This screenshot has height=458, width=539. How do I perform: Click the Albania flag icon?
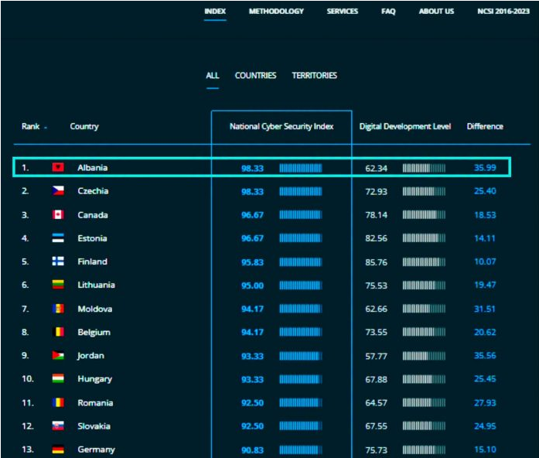point(58,167)
